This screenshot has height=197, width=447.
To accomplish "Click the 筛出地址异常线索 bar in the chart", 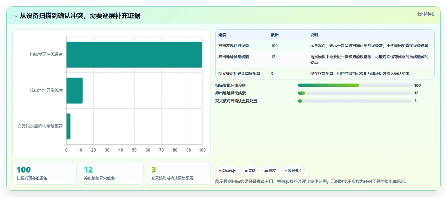I will [75, 91].
